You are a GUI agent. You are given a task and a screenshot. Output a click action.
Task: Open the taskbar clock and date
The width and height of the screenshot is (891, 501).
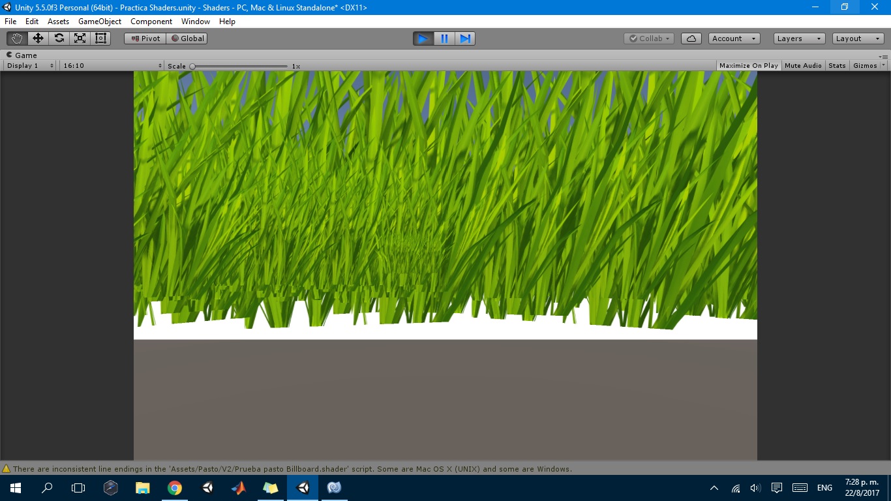[x=862, y=488]
